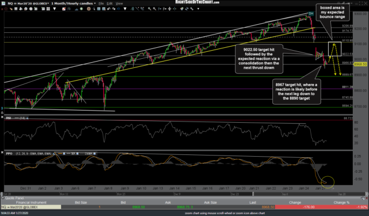369x216 pixels.
Task: Click the Bid value 8968.50
Action: [x=138, y=207]
